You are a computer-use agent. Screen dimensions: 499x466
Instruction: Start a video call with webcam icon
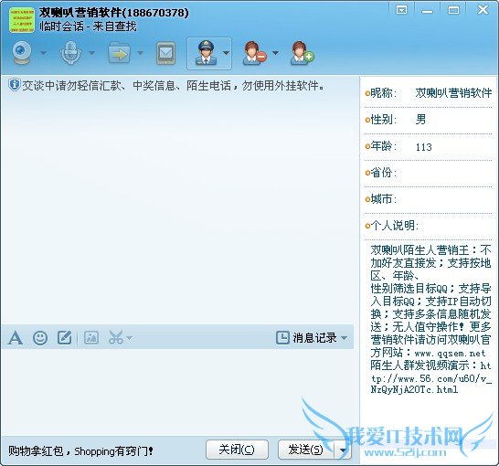22,53
